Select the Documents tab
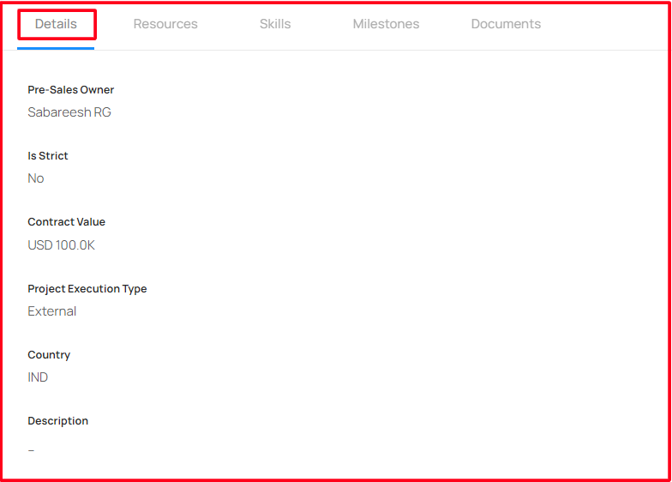This screenshot has height=482, width=672. point(506,24)
